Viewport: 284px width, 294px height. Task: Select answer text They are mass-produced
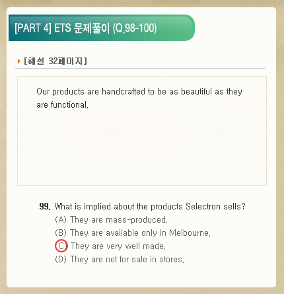[119, 220]
